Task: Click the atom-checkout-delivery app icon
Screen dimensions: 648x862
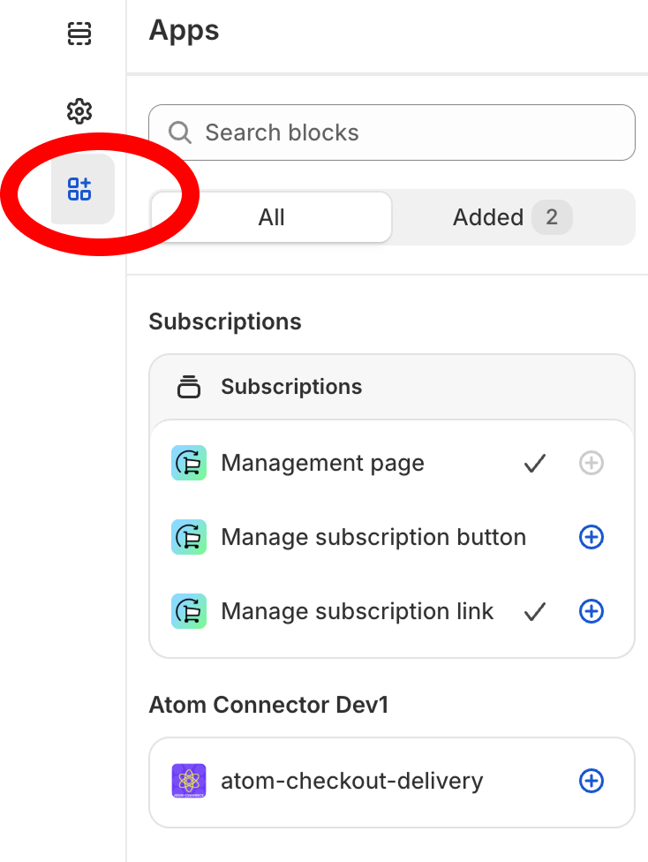Action: [188, 780]
